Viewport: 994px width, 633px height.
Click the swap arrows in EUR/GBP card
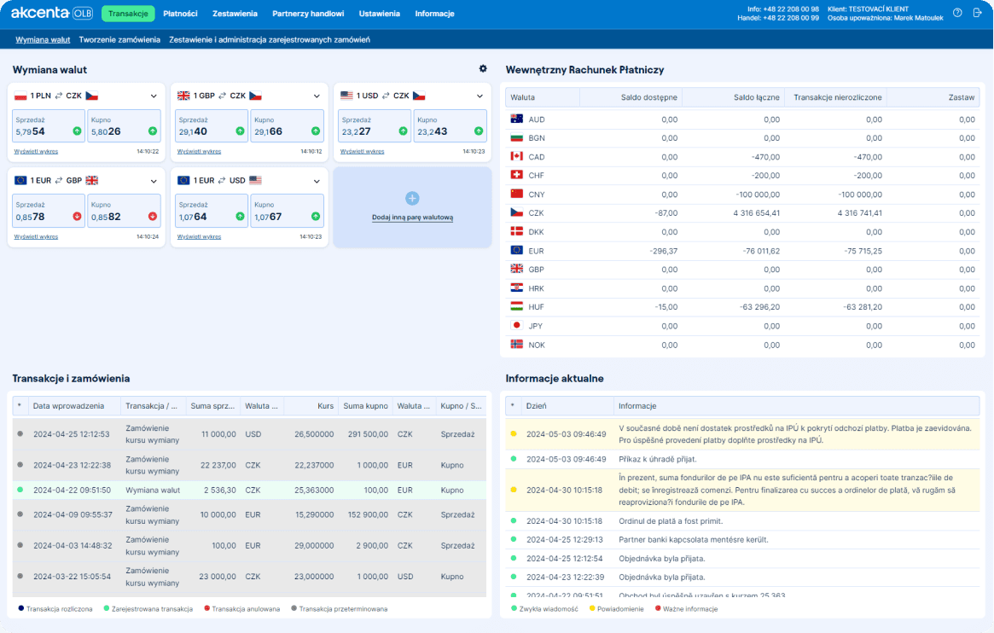tap(58, 181)
